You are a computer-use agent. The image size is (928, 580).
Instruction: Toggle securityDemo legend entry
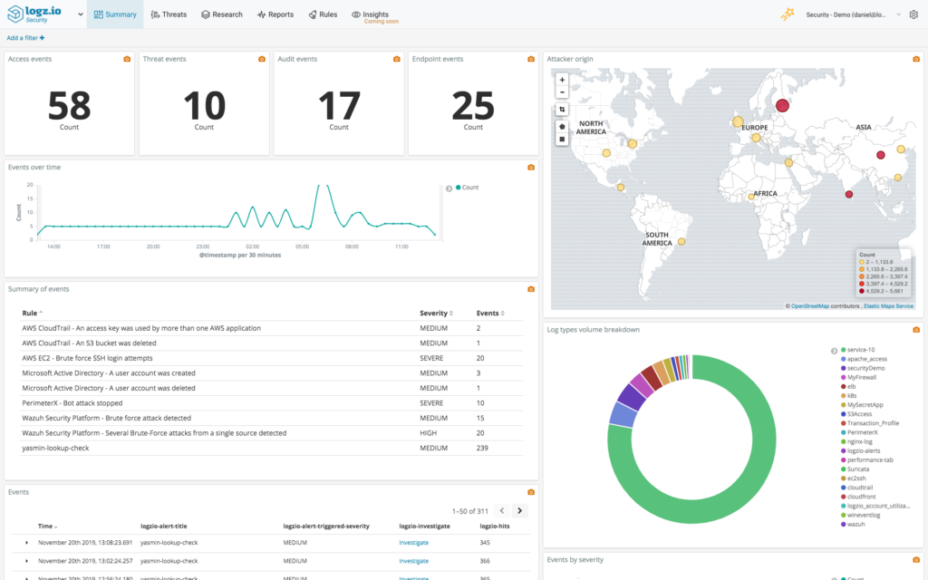tap(863, 368)
